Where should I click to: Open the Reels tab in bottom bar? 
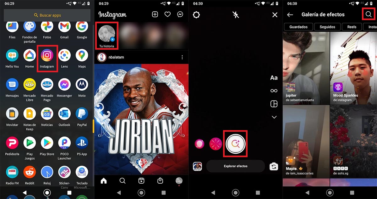pyautogui.click(x=141, y=180)
